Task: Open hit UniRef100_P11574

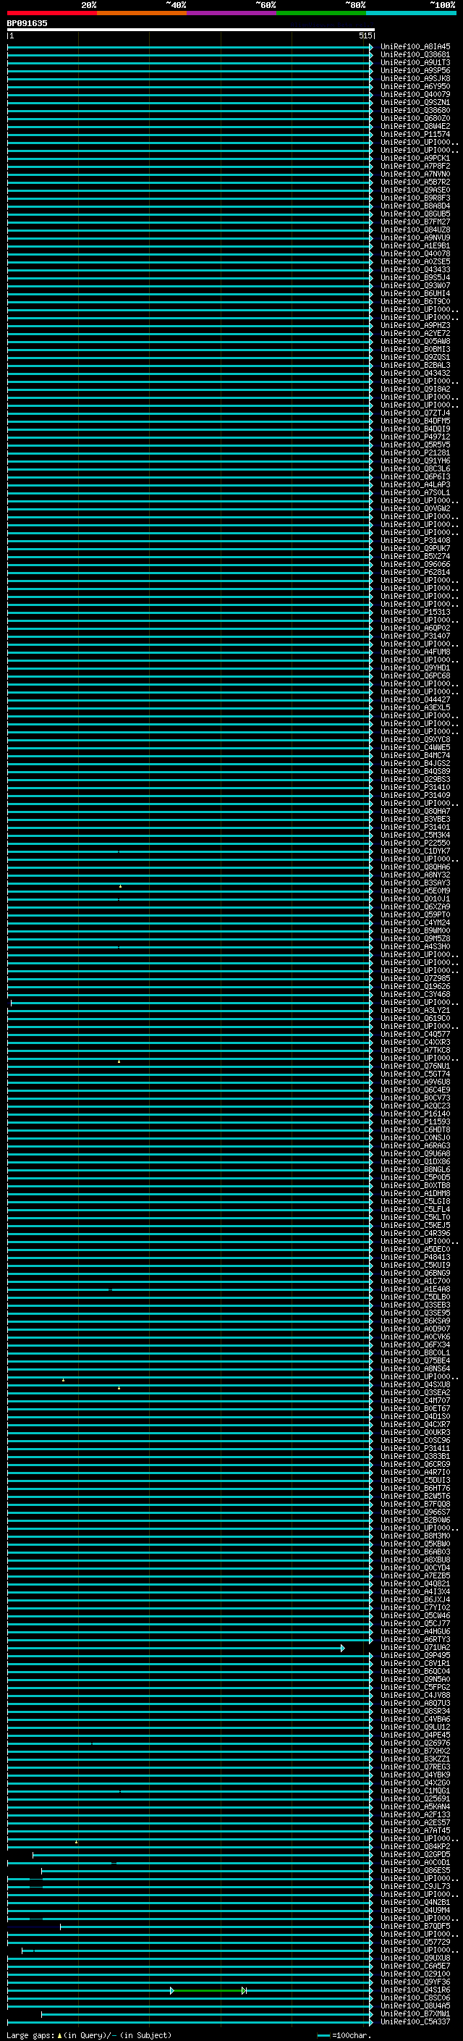Action: point(415,134)
